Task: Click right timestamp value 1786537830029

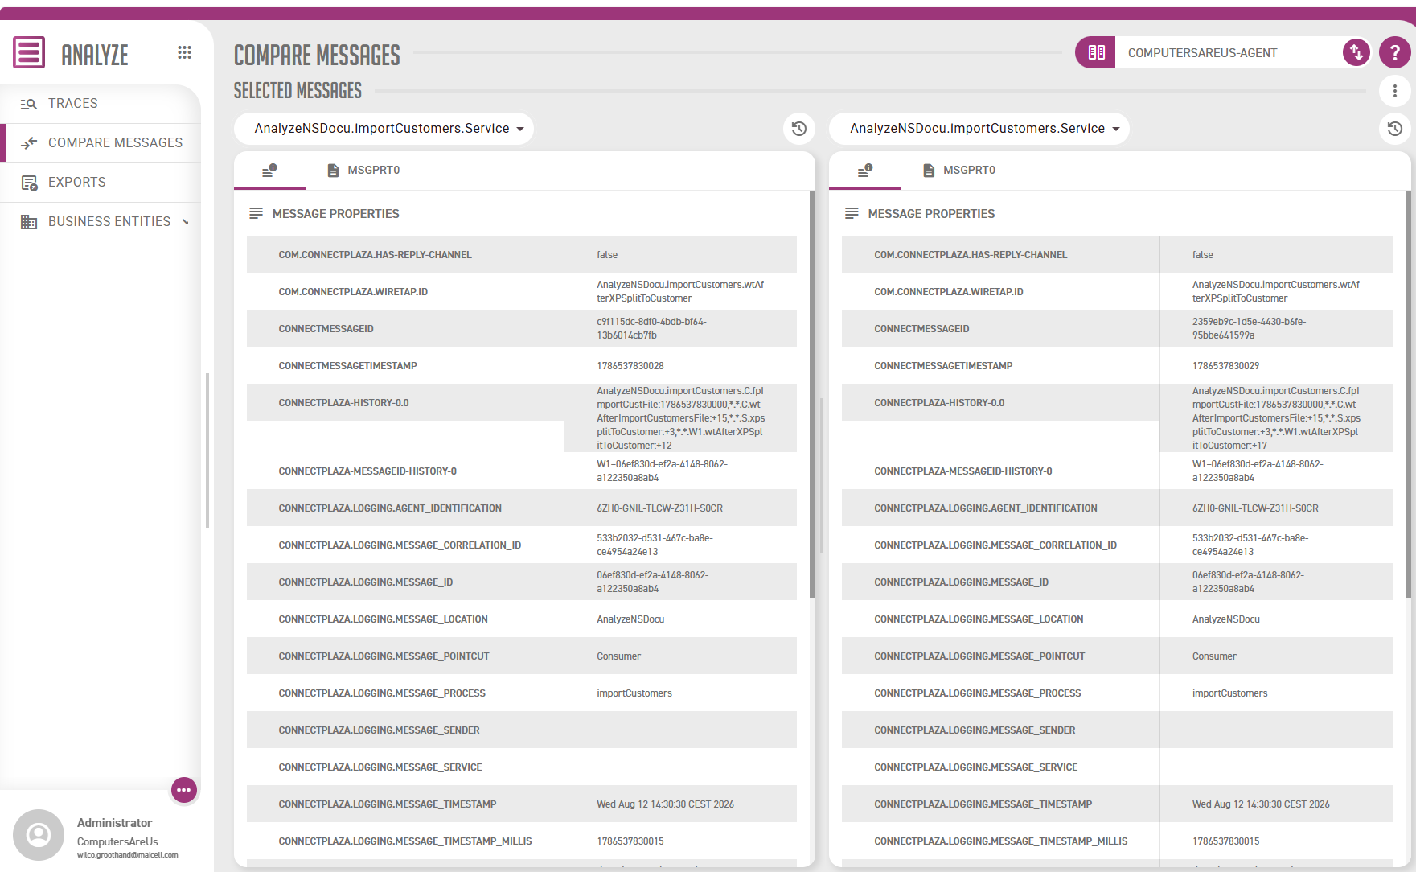Action: tap(1225, 366)
